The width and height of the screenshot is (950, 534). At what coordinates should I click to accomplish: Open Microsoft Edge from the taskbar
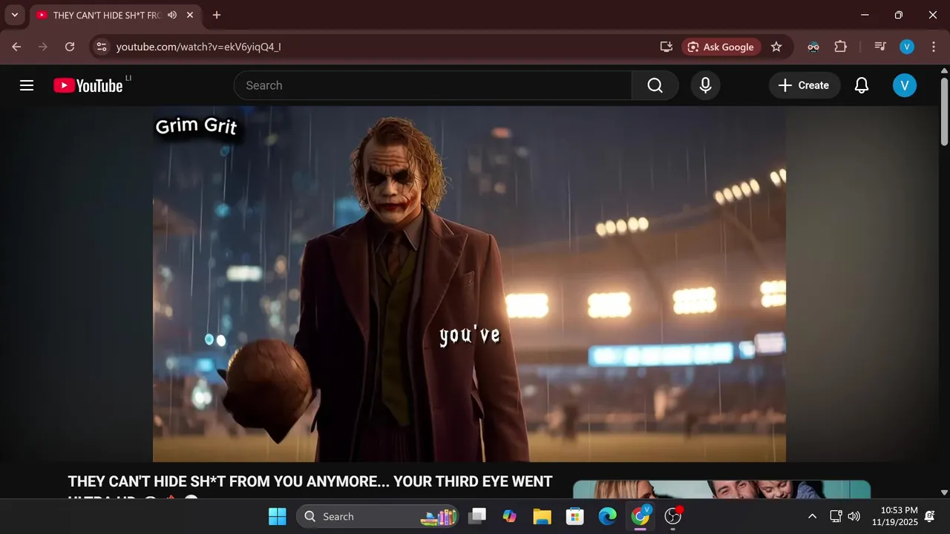click(x=607, y=516)
